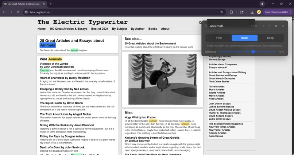Click The Electric Typewriter site title
Image resolution: width=294 pixels, height=155 pixels.
[82, 22]
